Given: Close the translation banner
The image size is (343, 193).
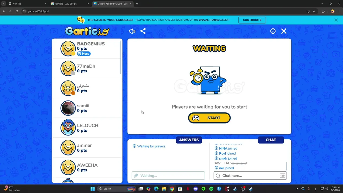Looking at the screenshot, I should (x=336, y=20).
